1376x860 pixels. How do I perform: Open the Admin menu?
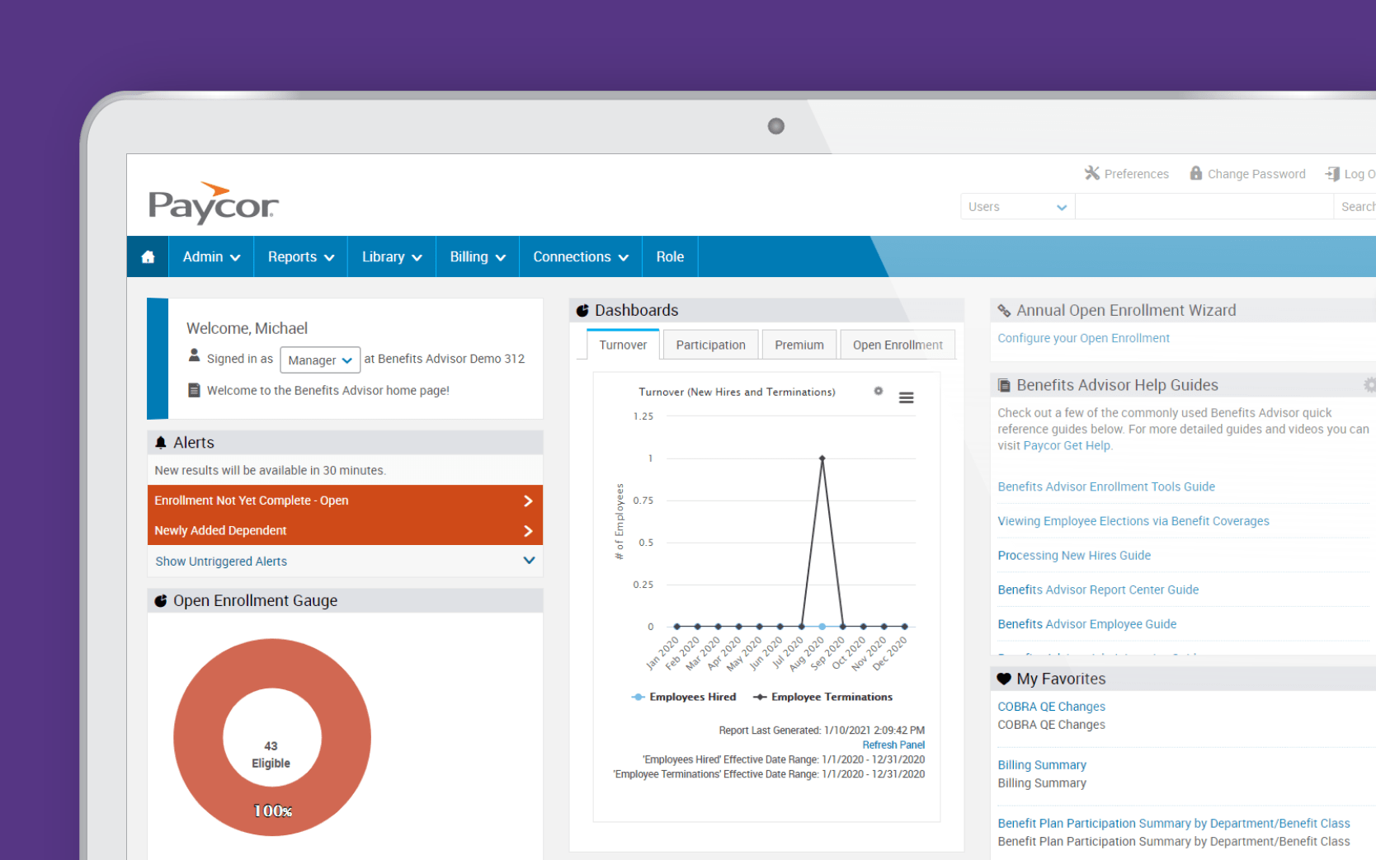211,257
